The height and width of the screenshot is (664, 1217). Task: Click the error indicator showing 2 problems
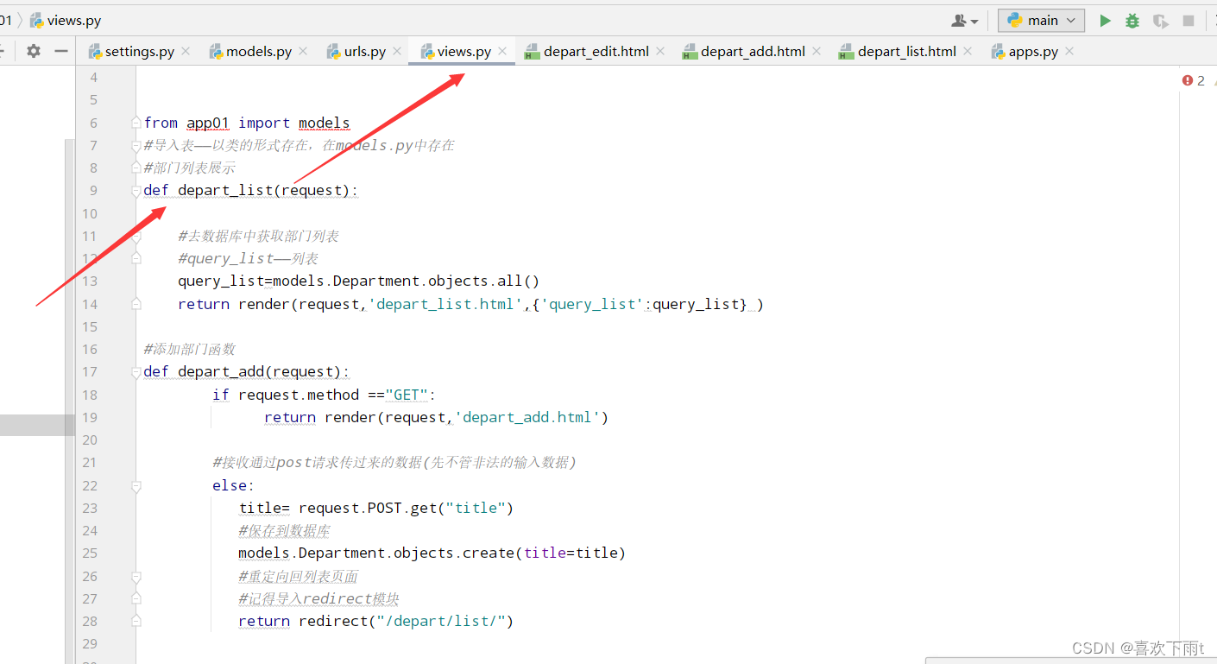pyautogui.click(x=1194, y=80)
